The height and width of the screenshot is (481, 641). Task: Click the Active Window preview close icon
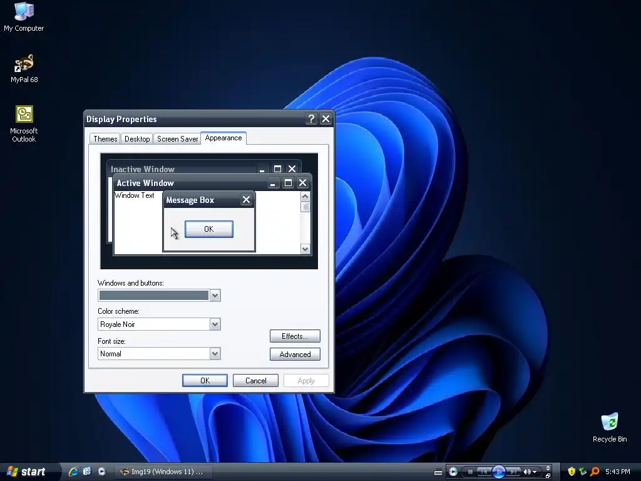pos(302,183)
